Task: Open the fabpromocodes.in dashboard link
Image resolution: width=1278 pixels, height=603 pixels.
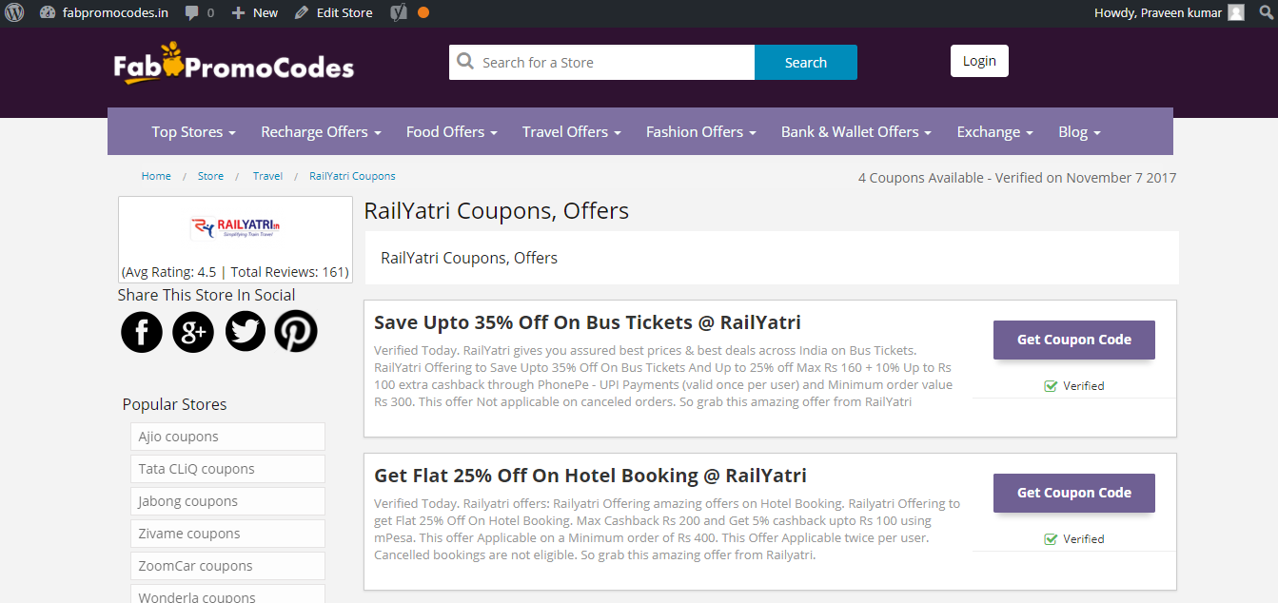Action: pos(104,12)
